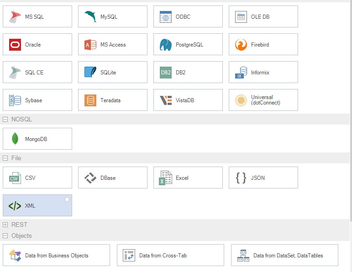Choose the SQLite feather icon
The image size is (352, 272).
point(90,72)
